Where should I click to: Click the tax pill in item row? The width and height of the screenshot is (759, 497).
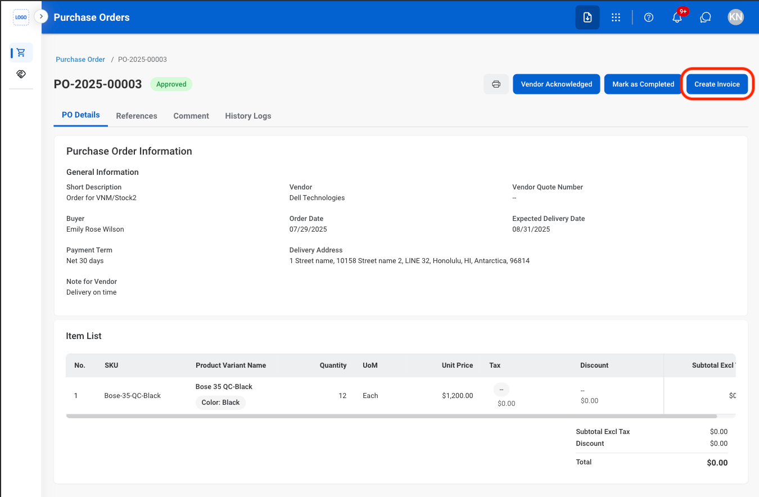coord(502,390)
